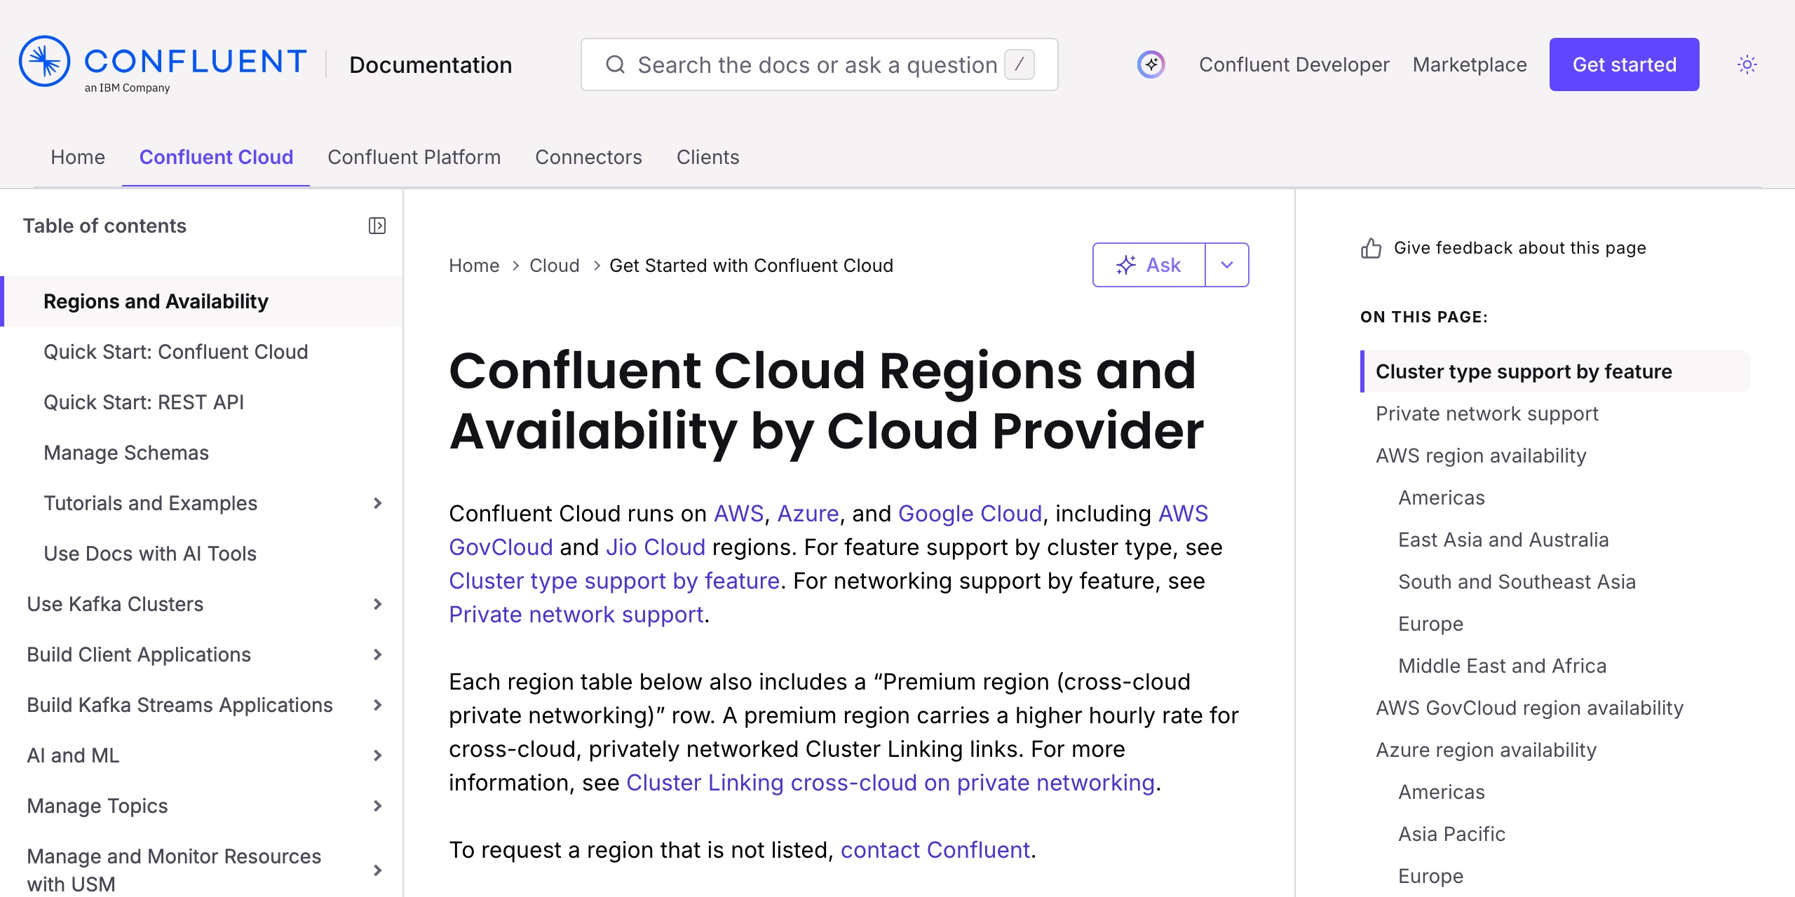Click the Documentation header link

[x=431, y=64]
